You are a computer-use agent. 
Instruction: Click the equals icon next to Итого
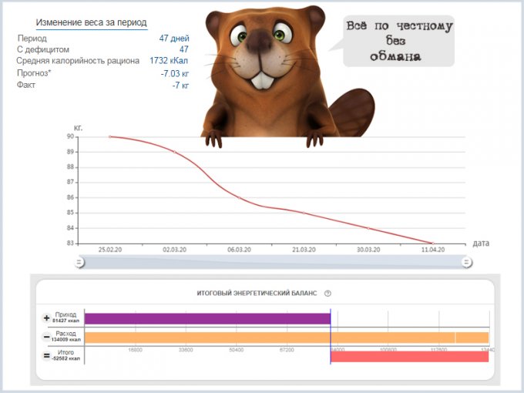click(46, 355)
